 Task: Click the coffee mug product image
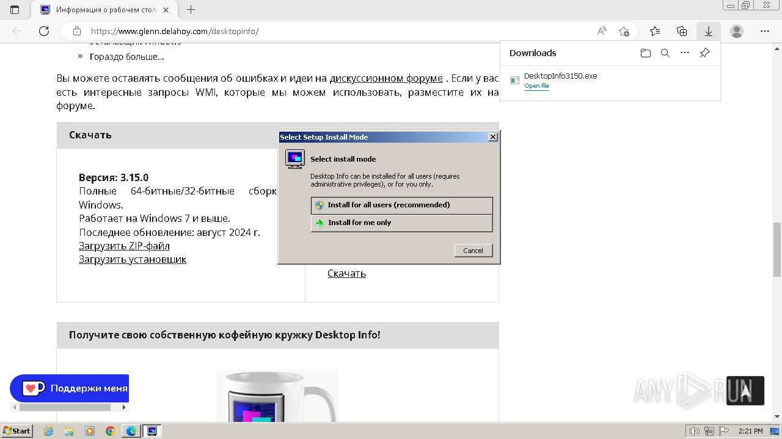tap(278, 396)
